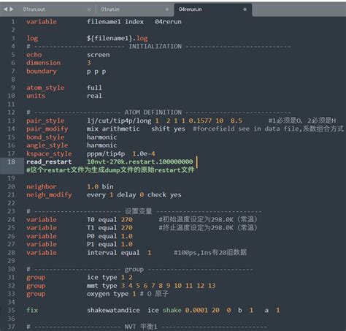346x331 pixels.
Task: Click the 'dimension' keyword
Action: [44, 63]
